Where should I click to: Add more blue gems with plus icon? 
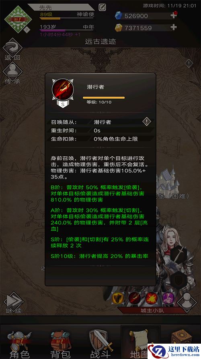[x=174, y=16]
